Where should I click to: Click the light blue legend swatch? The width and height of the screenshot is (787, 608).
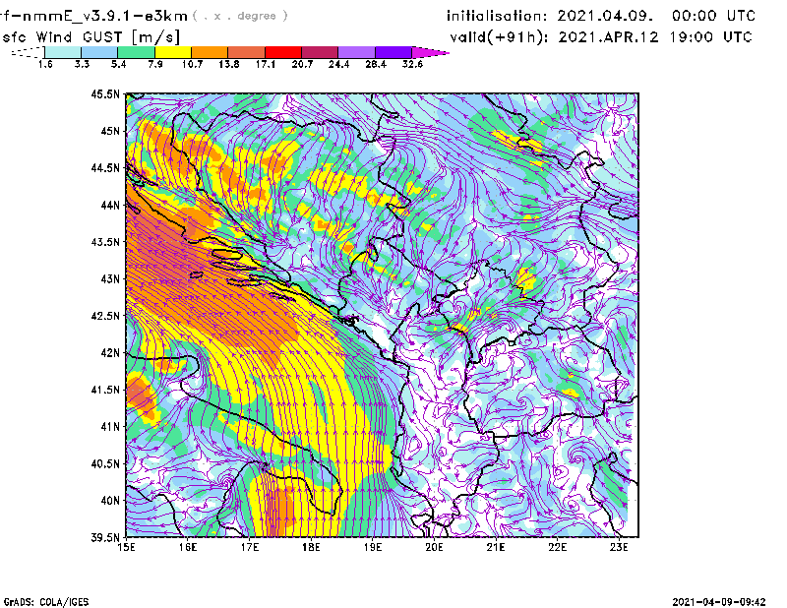99,52
